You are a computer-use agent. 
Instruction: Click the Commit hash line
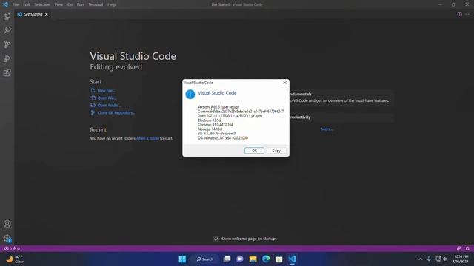coord(241,112)
